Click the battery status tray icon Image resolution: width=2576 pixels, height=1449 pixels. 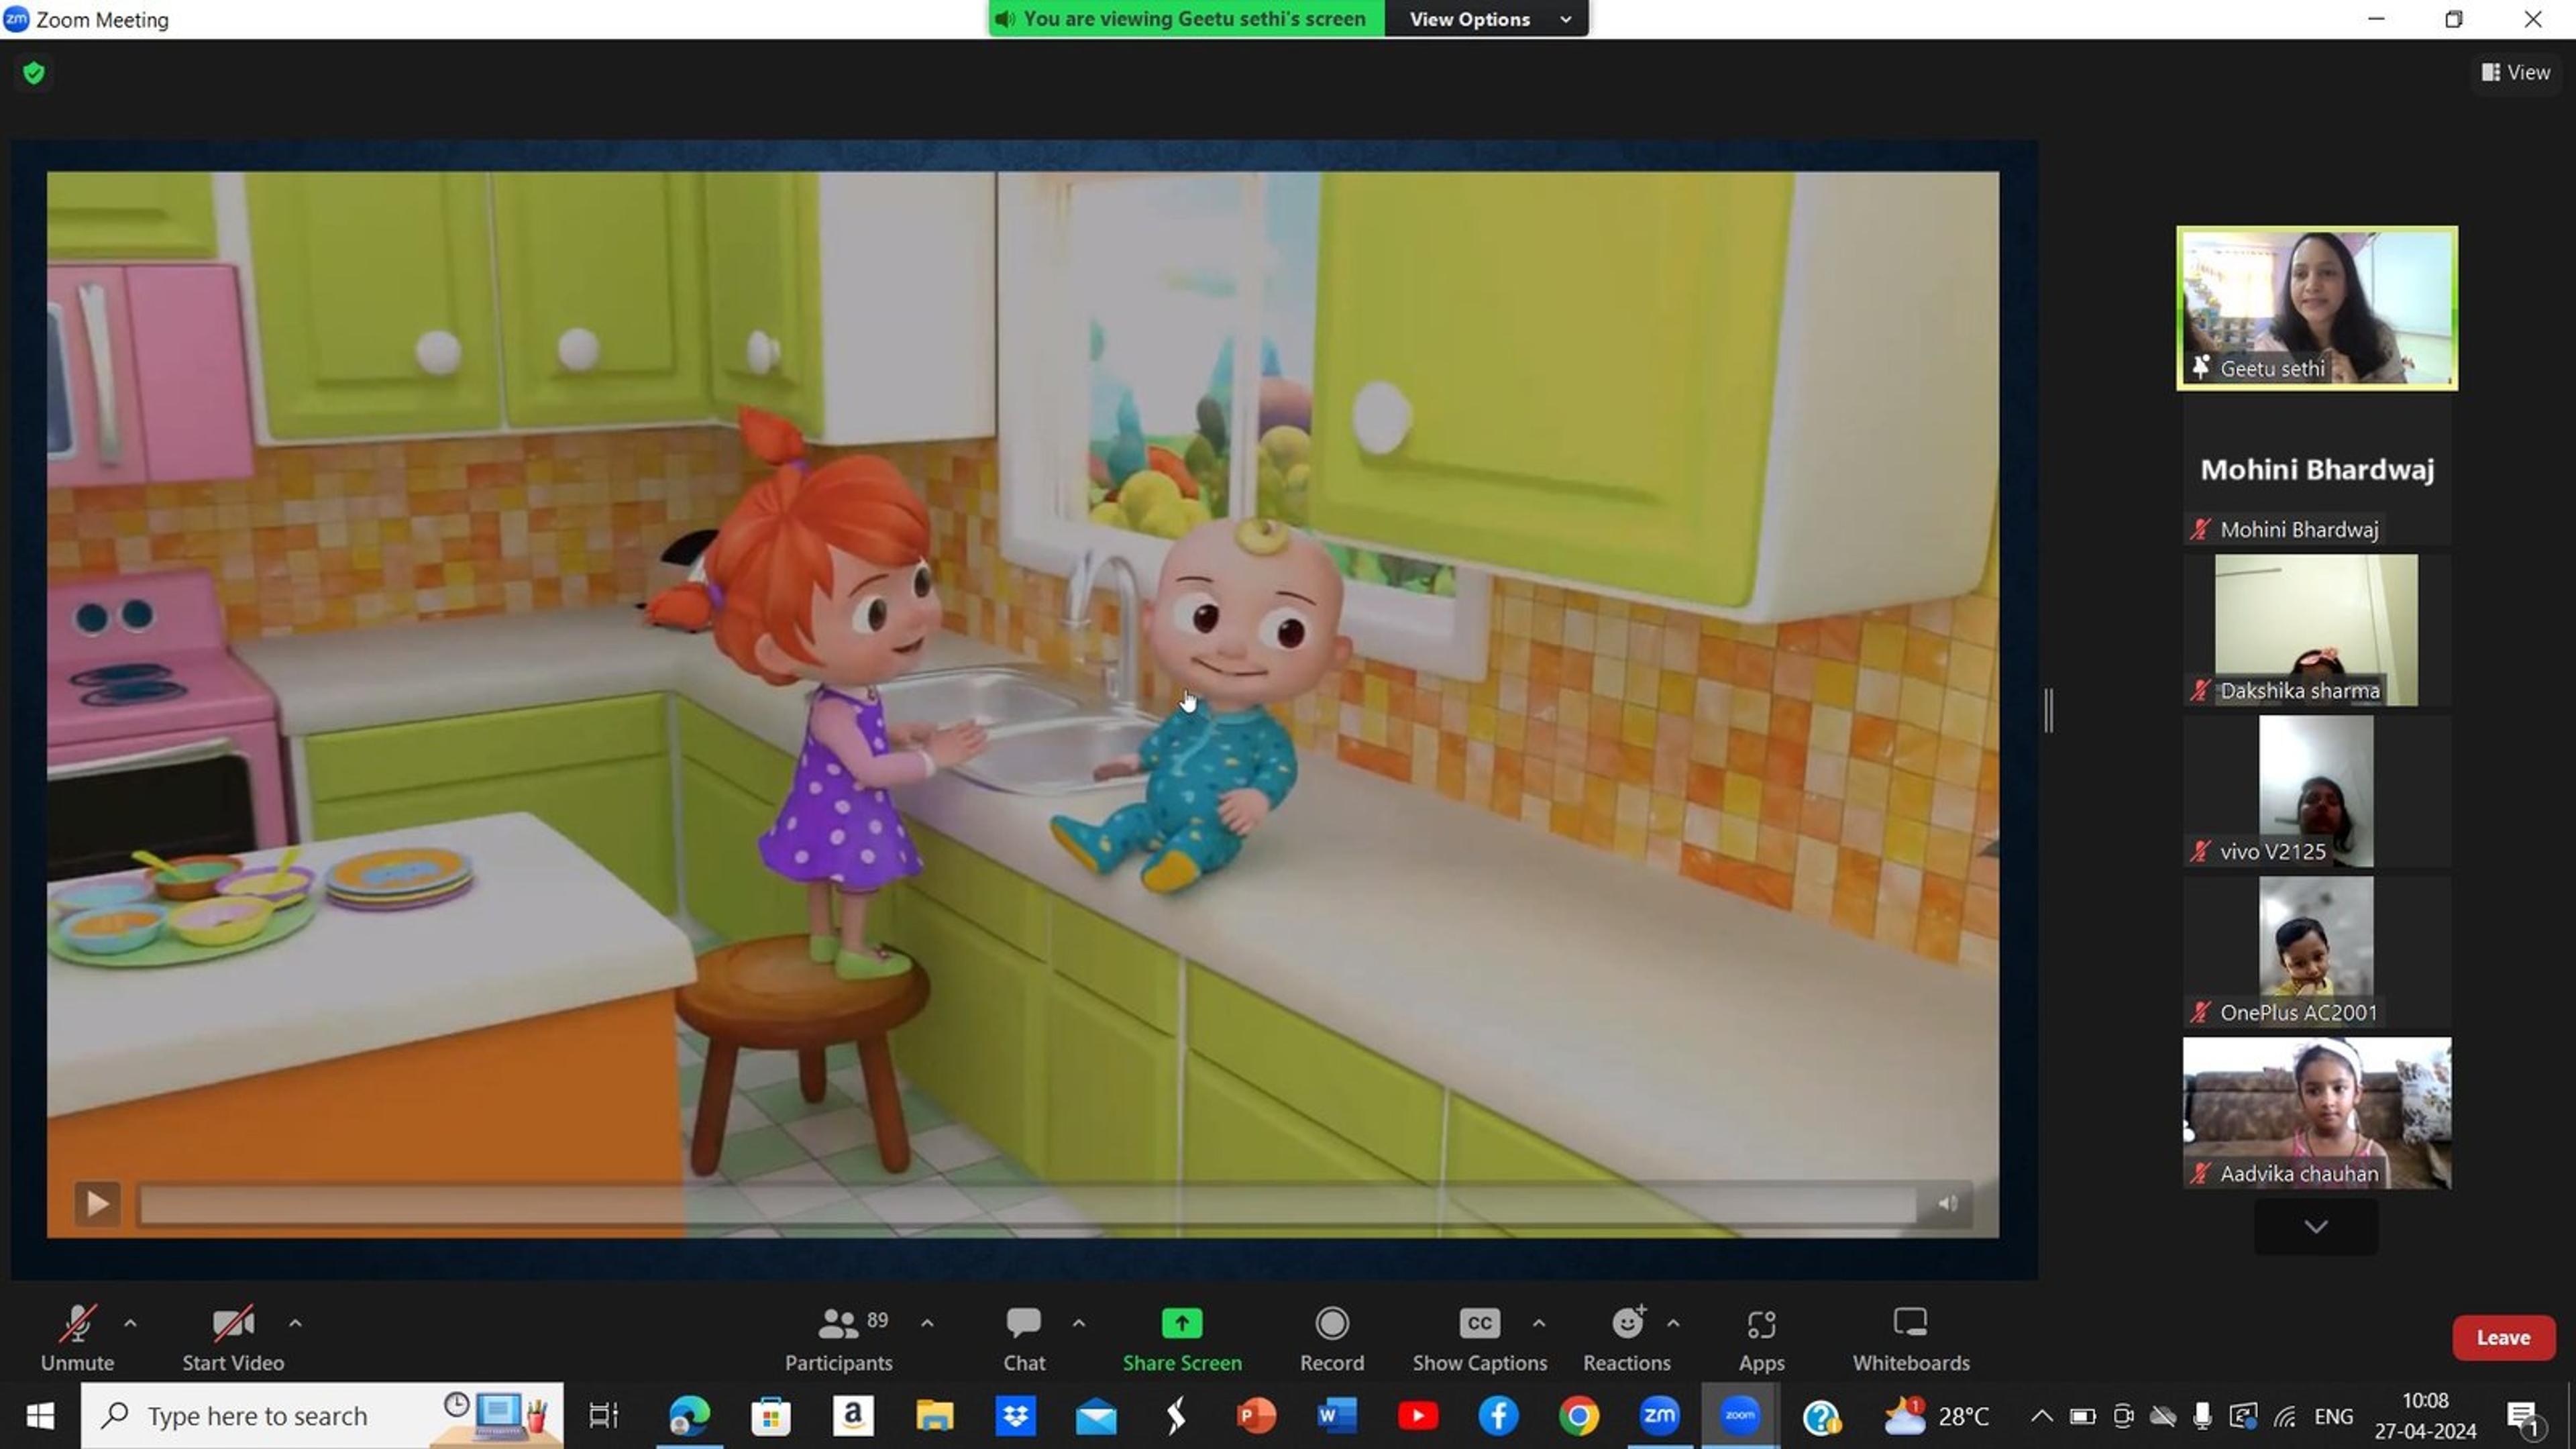(2082, 1416)
